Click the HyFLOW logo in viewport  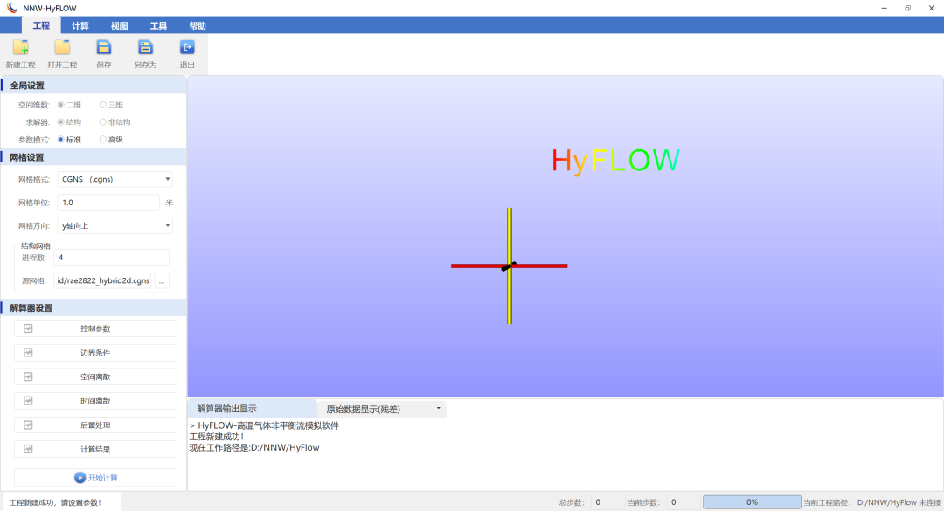(x=615, y=161)
